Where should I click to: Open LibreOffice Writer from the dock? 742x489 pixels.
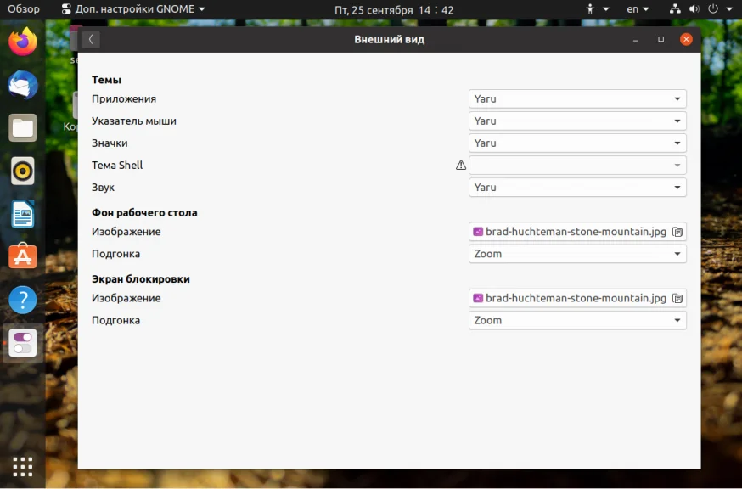click(x=22, y=214)
